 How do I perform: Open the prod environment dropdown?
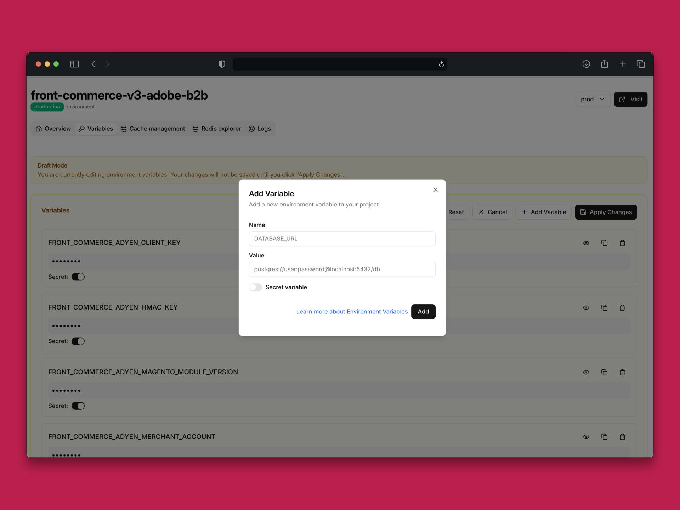[593, 100]
